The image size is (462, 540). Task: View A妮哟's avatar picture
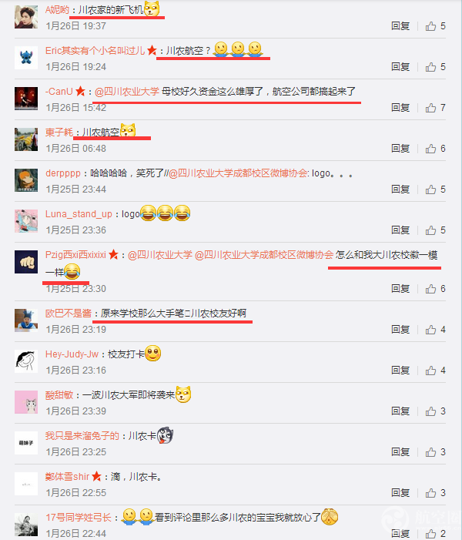pos(26,17)
